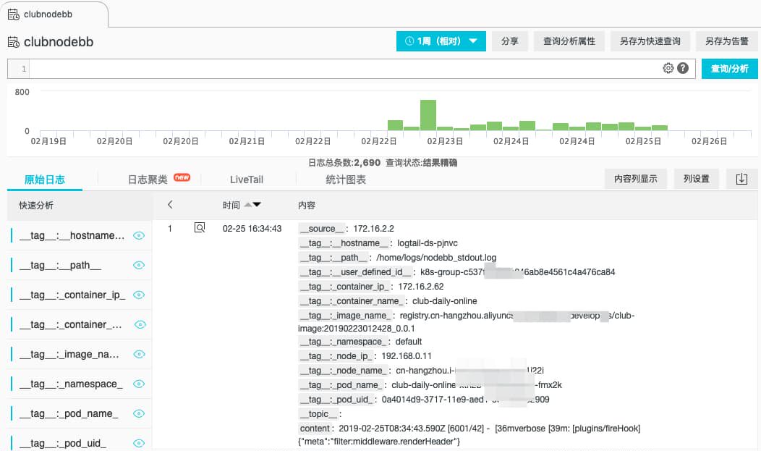
Task: Open query settings gear icon
Action: (668, 69)
